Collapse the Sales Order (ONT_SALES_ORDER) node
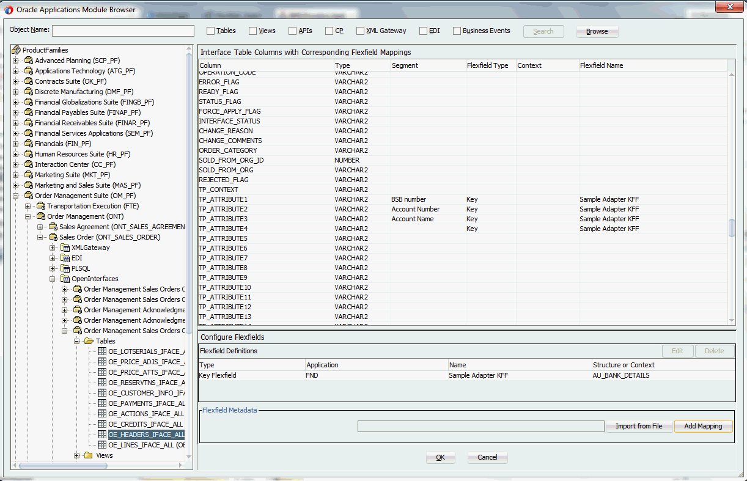Viewport: 747px width, 481px height. [x=40, y=237]
